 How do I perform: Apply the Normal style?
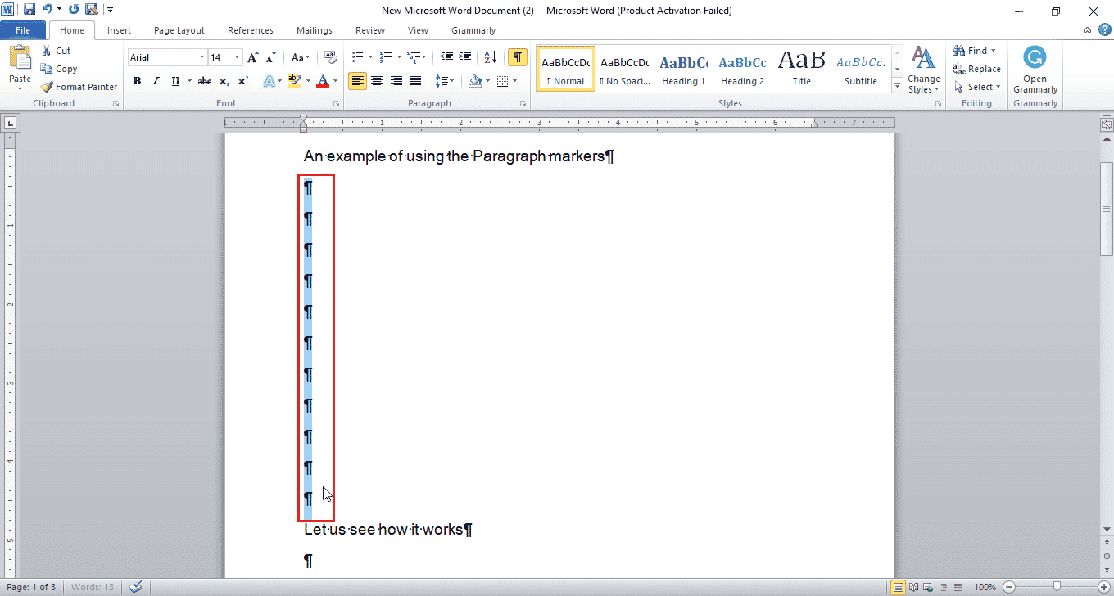[x=565, y=68]
